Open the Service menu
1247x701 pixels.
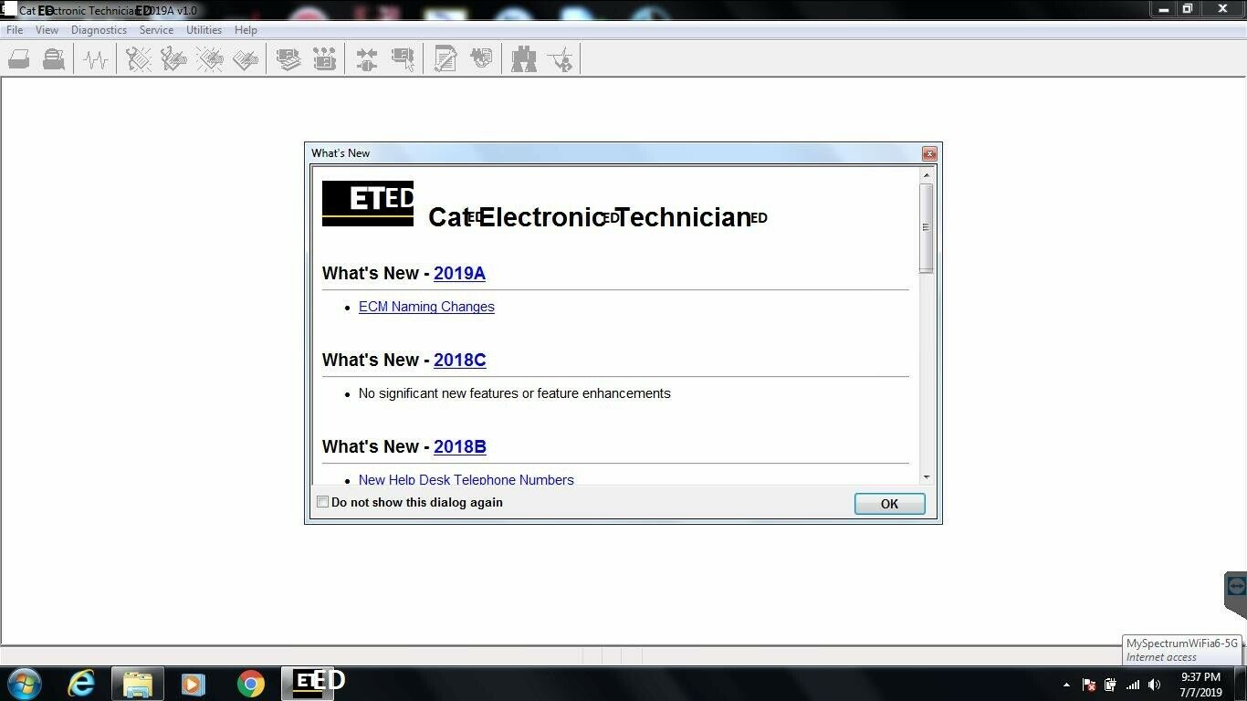tap(156, 30)
